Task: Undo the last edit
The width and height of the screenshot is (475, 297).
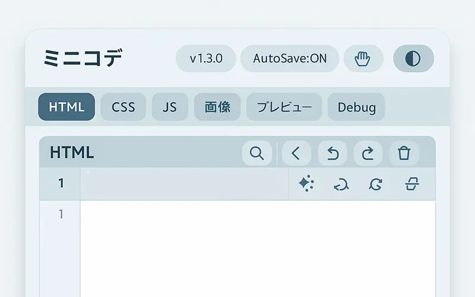Action: click(x=332, y=153)
